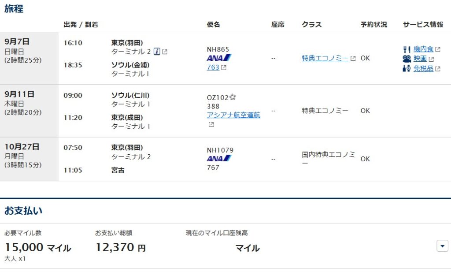Viewport: 451px width, 279px height.
Task: Click the external-link icon after 機内食
Action: point(438,49)
